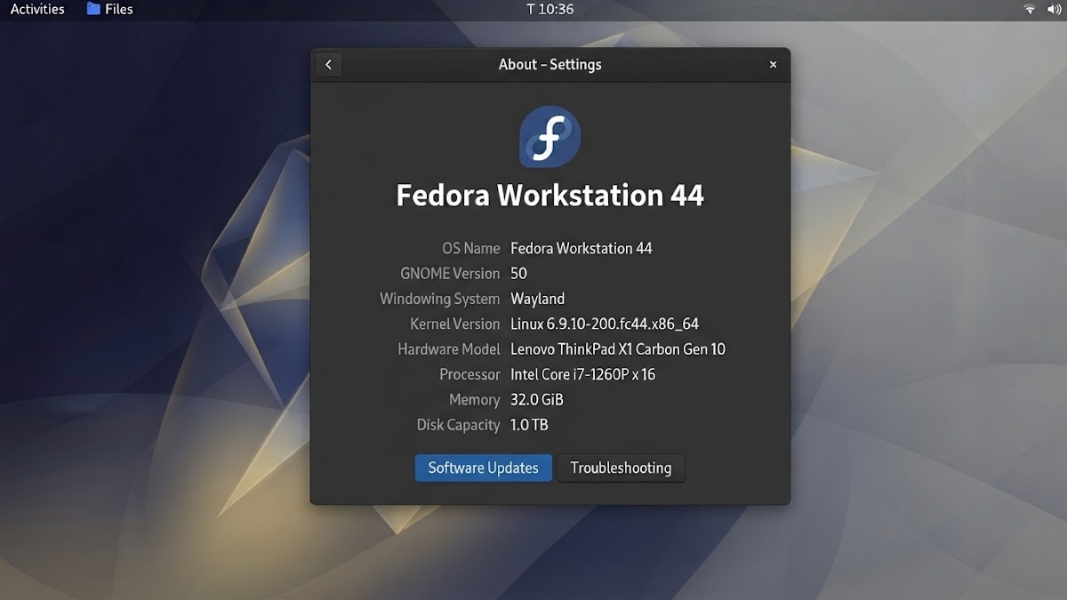The image size is (1067, 600).
Task: Click the large Fedora Workstation 44 heading
Action: [550, 196]
